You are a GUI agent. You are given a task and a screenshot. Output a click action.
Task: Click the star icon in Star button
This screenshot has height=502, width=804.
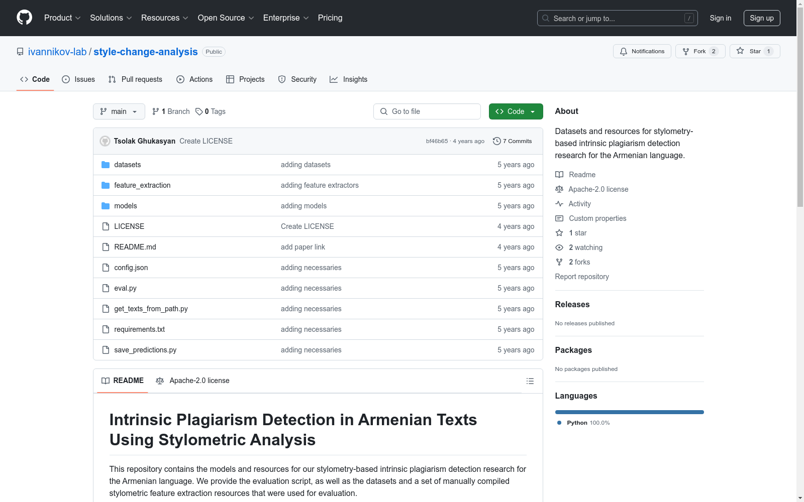pos(740,51)
